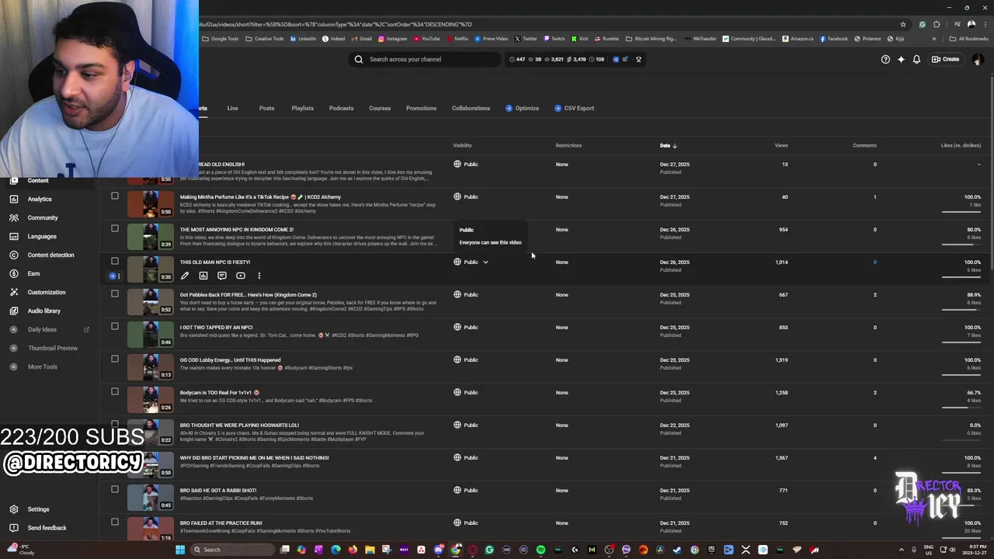Image resolution: width=994 pixels, height=559 pixels.
Task: Open Spotify from the taskbar
Action: [540, 550]
